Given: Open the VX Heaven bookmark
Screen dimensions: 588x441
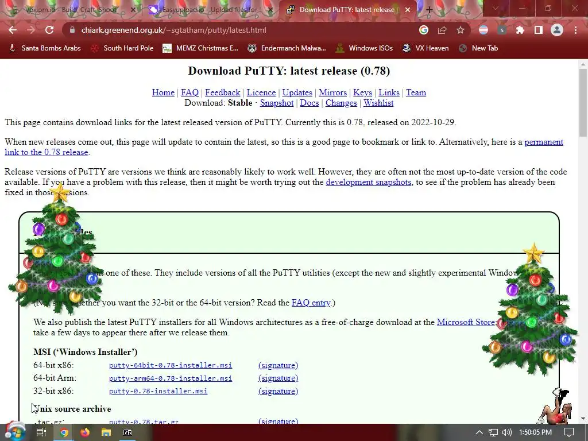Looking at the screenshot, I should 425,48.
